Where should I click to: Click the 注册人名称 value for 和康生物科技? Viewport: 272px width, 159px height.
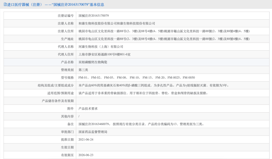(x=117, y=23)
